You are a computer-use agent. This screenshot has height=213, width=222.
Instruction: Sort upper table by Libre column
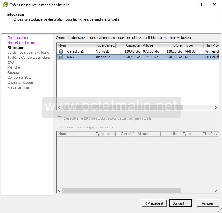click(173, 45)
